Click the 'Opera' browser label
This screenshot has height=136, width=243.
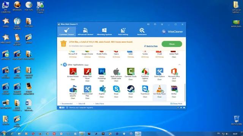click(116, 54)
